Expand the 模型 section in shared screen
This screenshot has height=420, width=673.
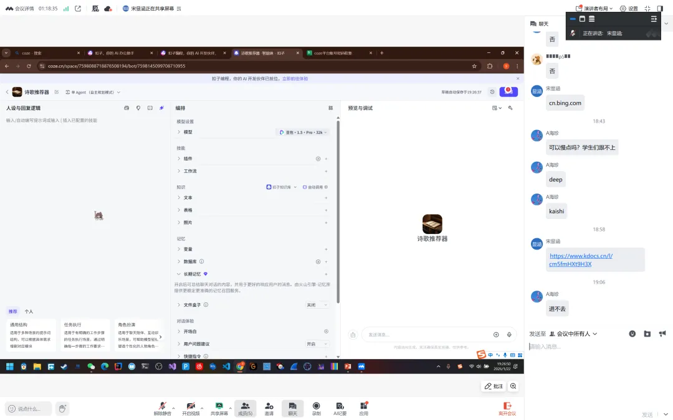tap(179, 132)
